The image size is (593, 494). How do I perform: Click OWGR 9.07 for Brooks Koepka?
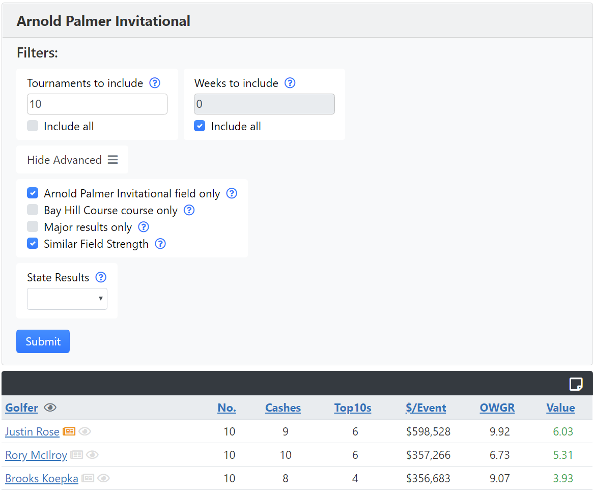tap(499, 478)
